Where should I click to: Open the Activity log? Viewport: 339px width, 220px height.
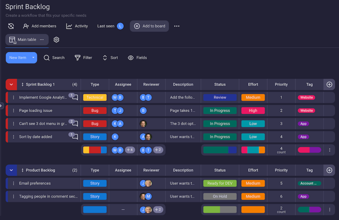point(77,26)
